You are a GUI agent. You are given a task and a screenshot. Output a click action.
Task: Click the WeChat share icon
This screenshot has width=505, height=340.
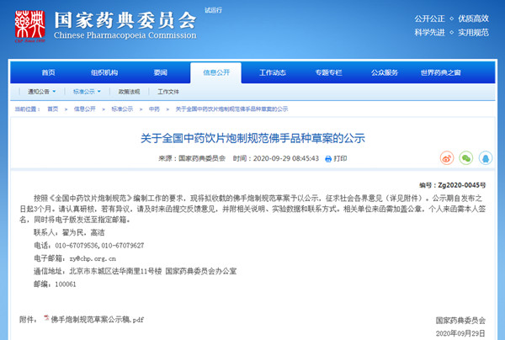(465, 157)
